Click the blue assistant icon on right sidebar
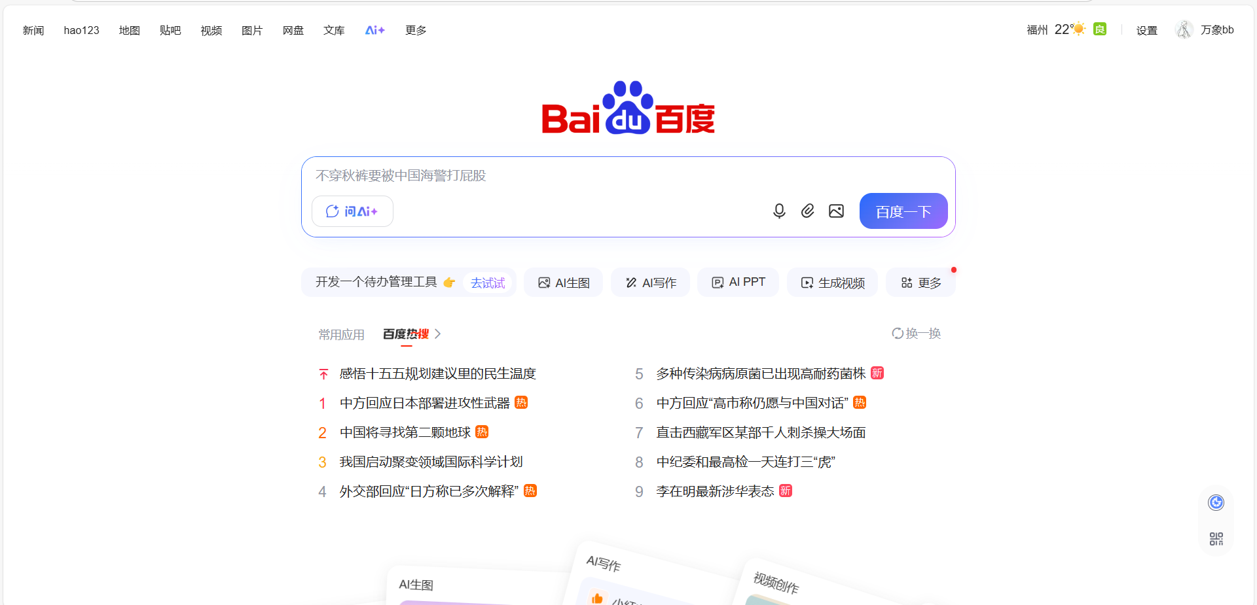1257x605 pixels. point(1216,502)
